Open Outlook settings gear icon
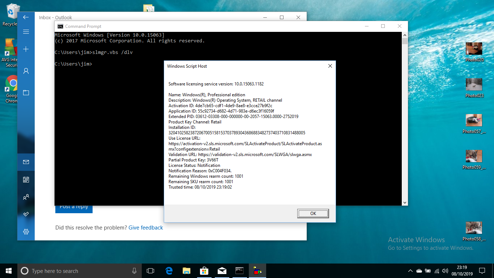494x278 pixels. point(26,232)
